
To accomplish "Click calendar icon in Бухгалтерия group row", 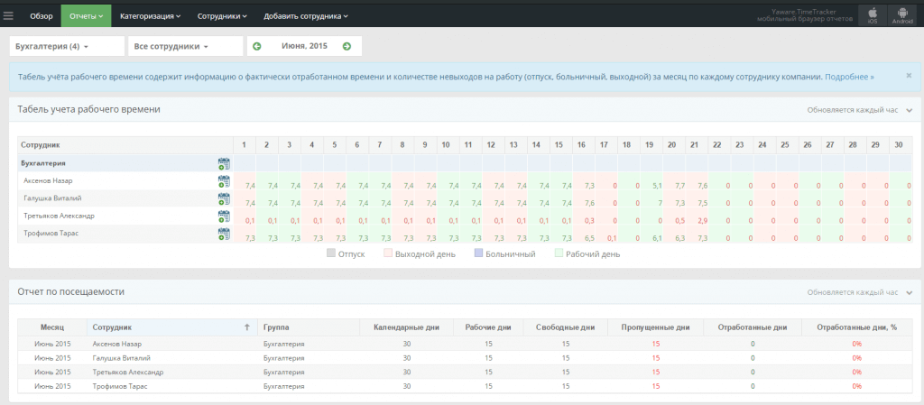I will click(x=224, y=163).
